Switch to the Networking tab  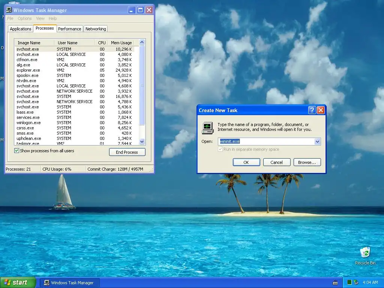pyautogui.click(x=96, y=29)
